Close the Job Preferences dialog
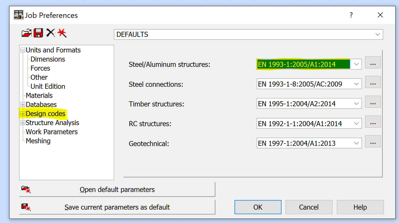This screenshot has height=223, width=399. (380, 15)
